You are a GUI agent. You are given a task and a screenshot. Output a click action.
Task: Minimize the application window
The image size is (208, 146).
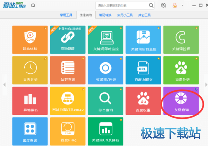click(194, 6)
